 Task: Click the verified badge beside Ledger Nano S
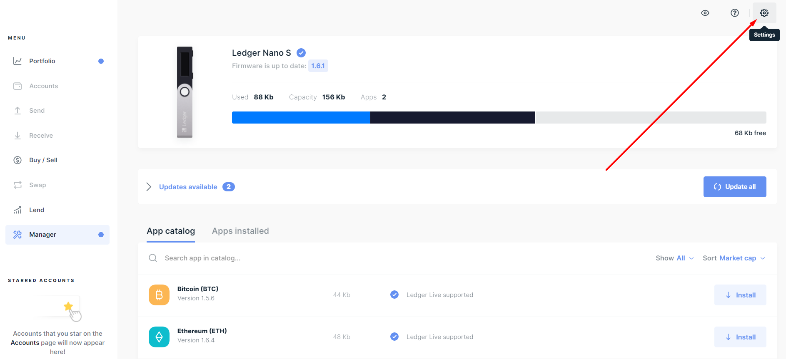click(x=301, y=53)
